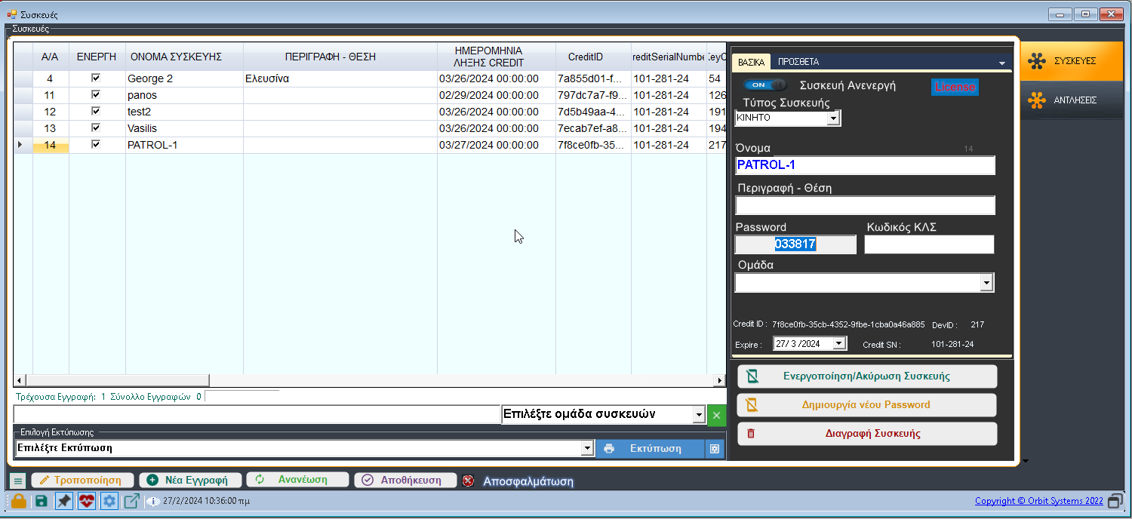This screenshot has height=519, width=1132.
Task: Click the external link pop-out icon
Action: (132, 501)
